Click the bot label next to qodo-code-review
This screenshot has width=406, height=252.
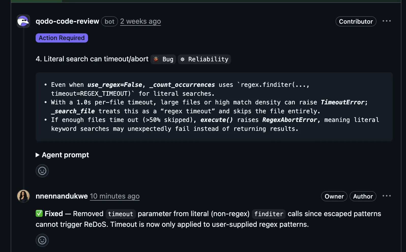[109, 21]
